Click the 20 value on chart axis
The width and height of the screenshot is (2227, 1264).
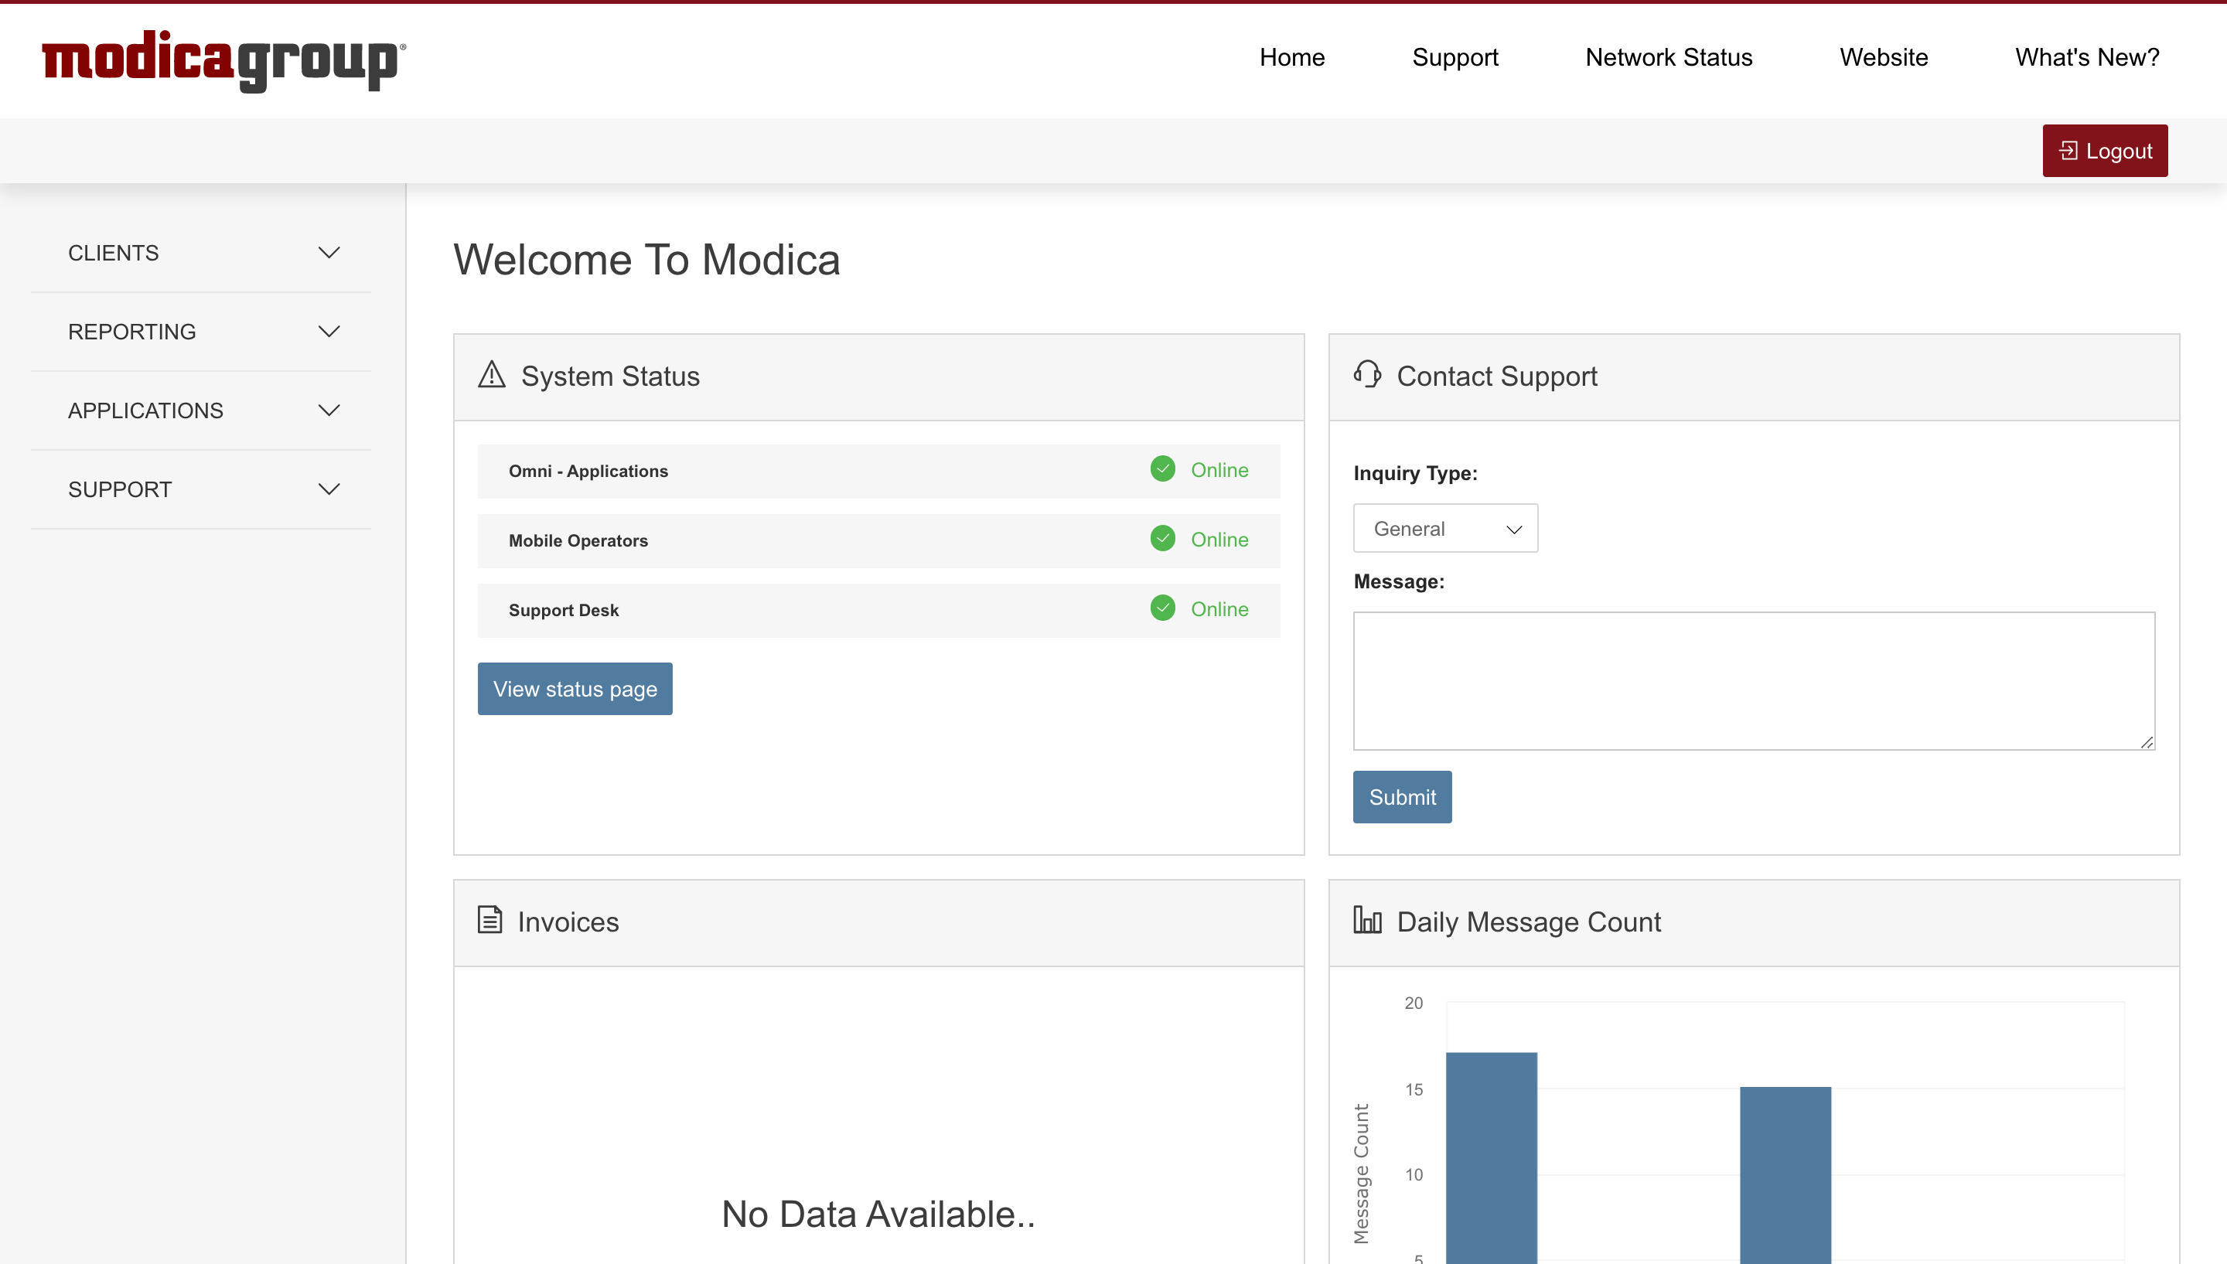1414,1003
